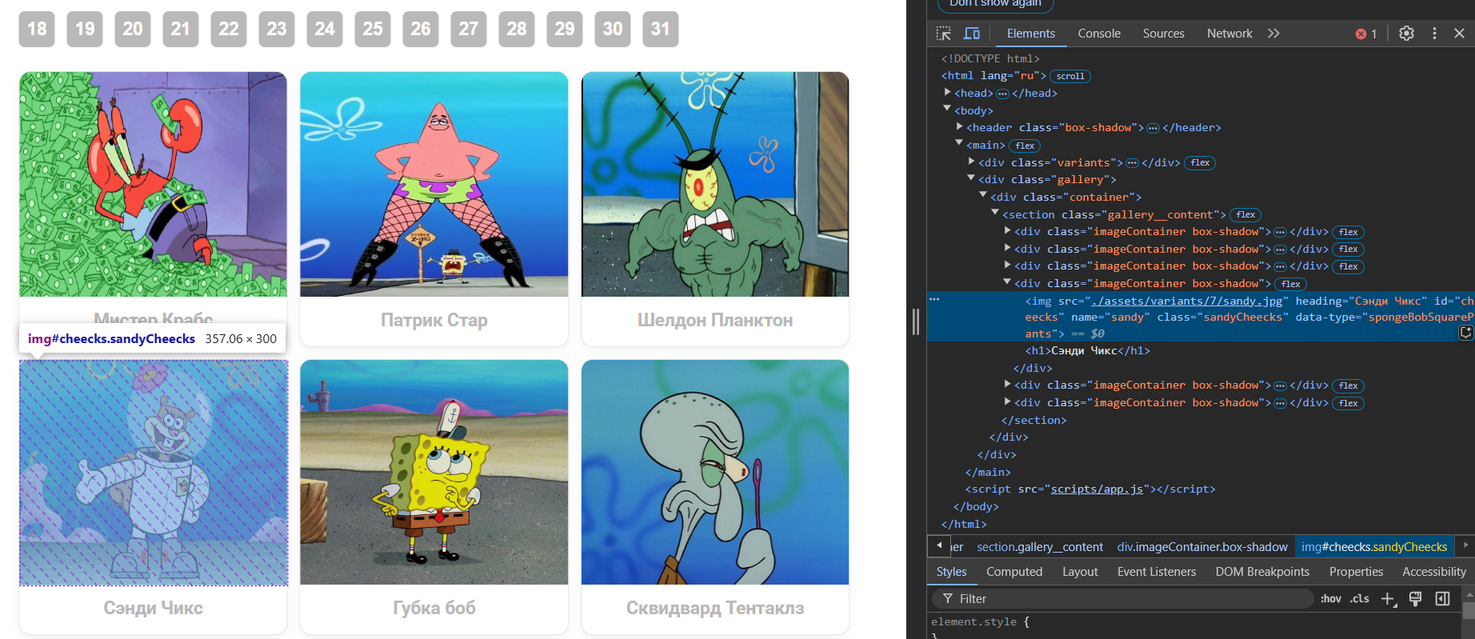The height and width of the screenshot is (639, 1475).
Task: Open the new style rule plus icon
Action: click(x=1389, y=599)
